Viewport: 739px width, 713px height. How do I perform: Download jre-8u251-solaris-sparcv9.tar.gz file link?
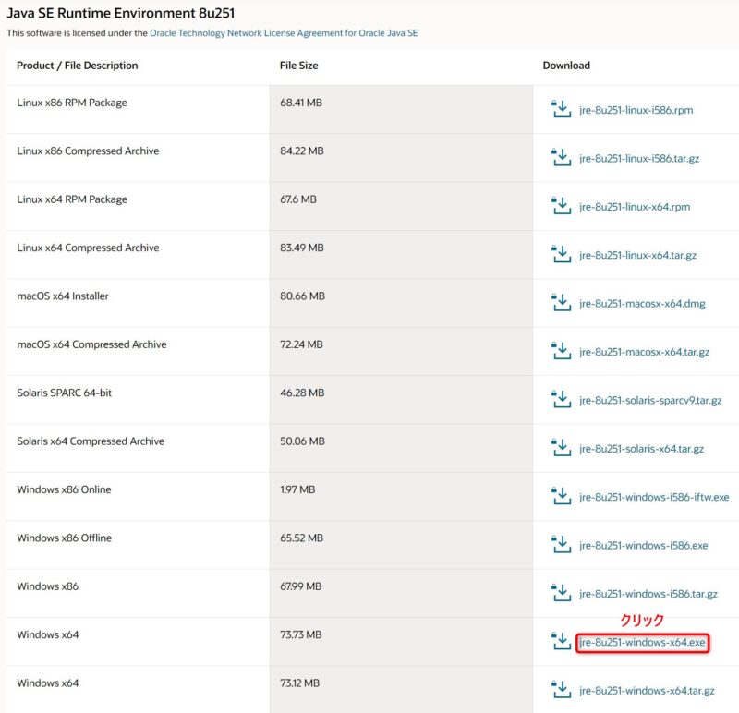coord(650,401)
